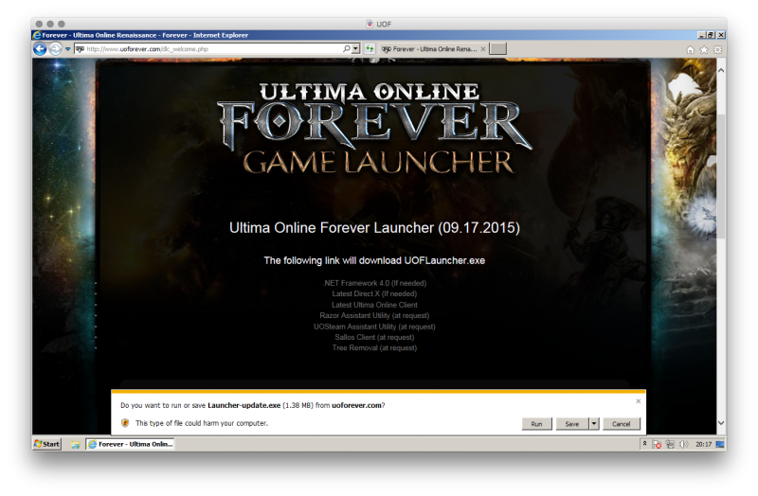Click the Sallos Client link
The width and height of the screenshot is (758, 496).
[x=374, y=337]
